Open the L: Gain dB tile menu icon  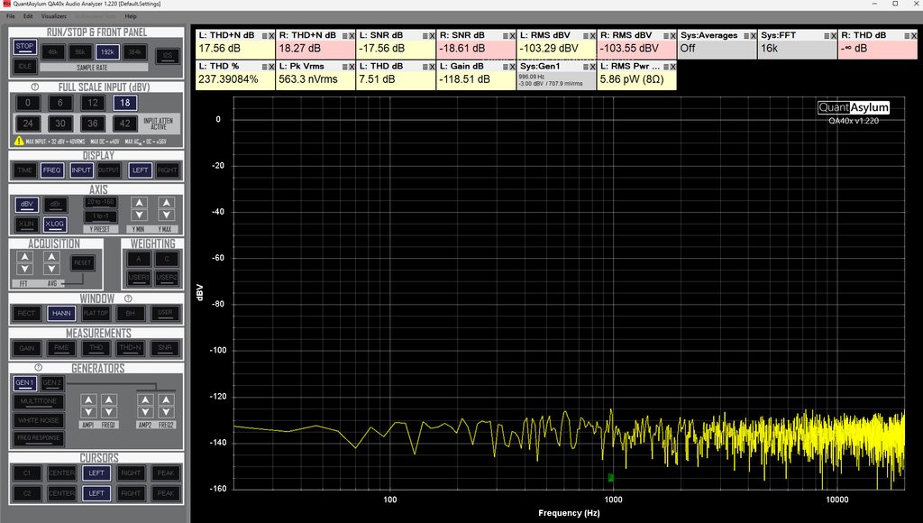(506, 67)
